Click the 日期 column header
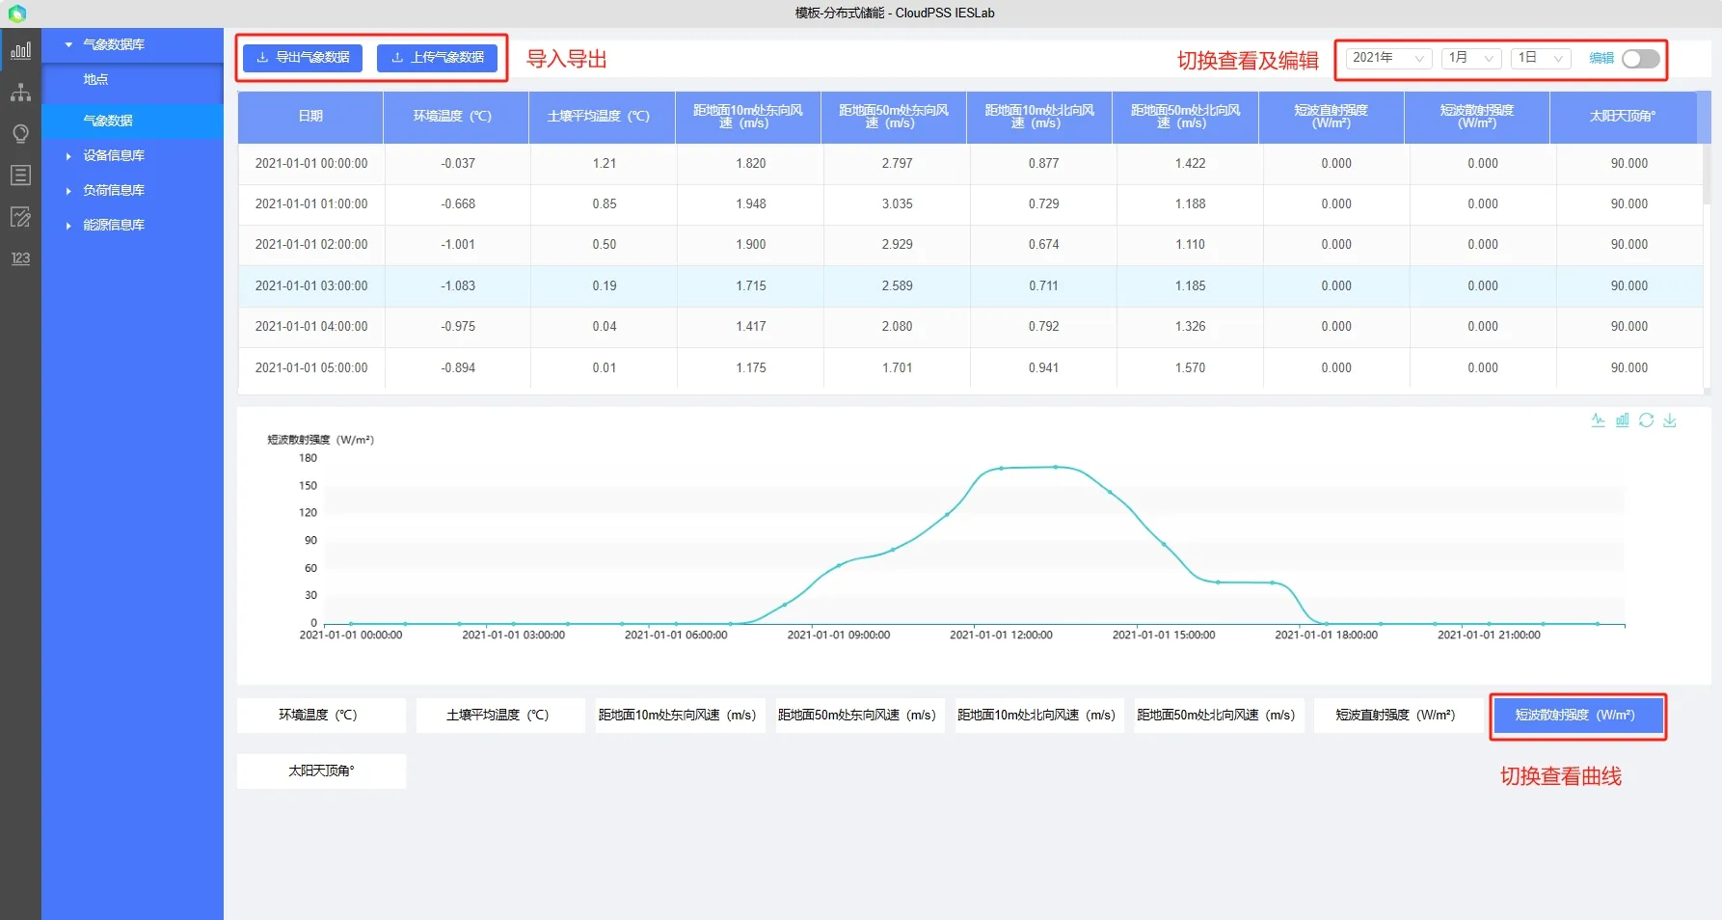 (x=310, y=117)
